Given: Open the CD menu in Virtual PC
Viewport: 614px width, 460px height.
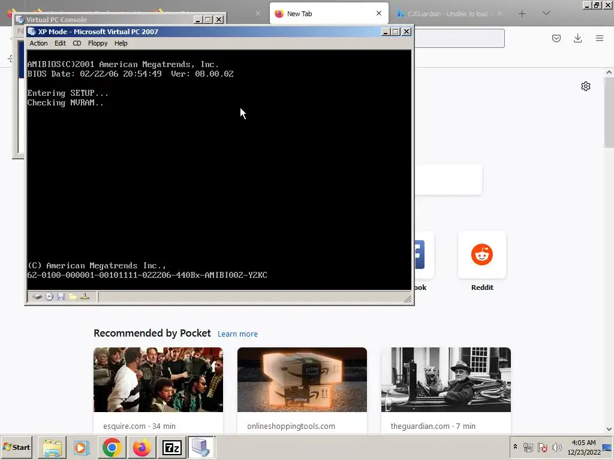Looking at the screenshot, I should (77, 43).
